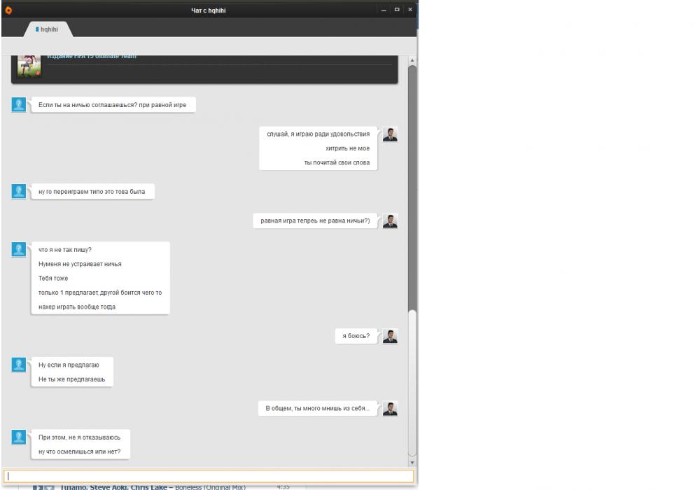Click message 'При этом, не я отказываюсь'
This screenshot has width=700, height=490.
point(80,437)
